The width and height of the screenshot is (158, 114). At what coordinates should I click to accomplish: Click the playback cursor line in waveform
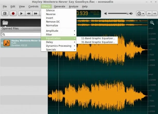point(58,82)
